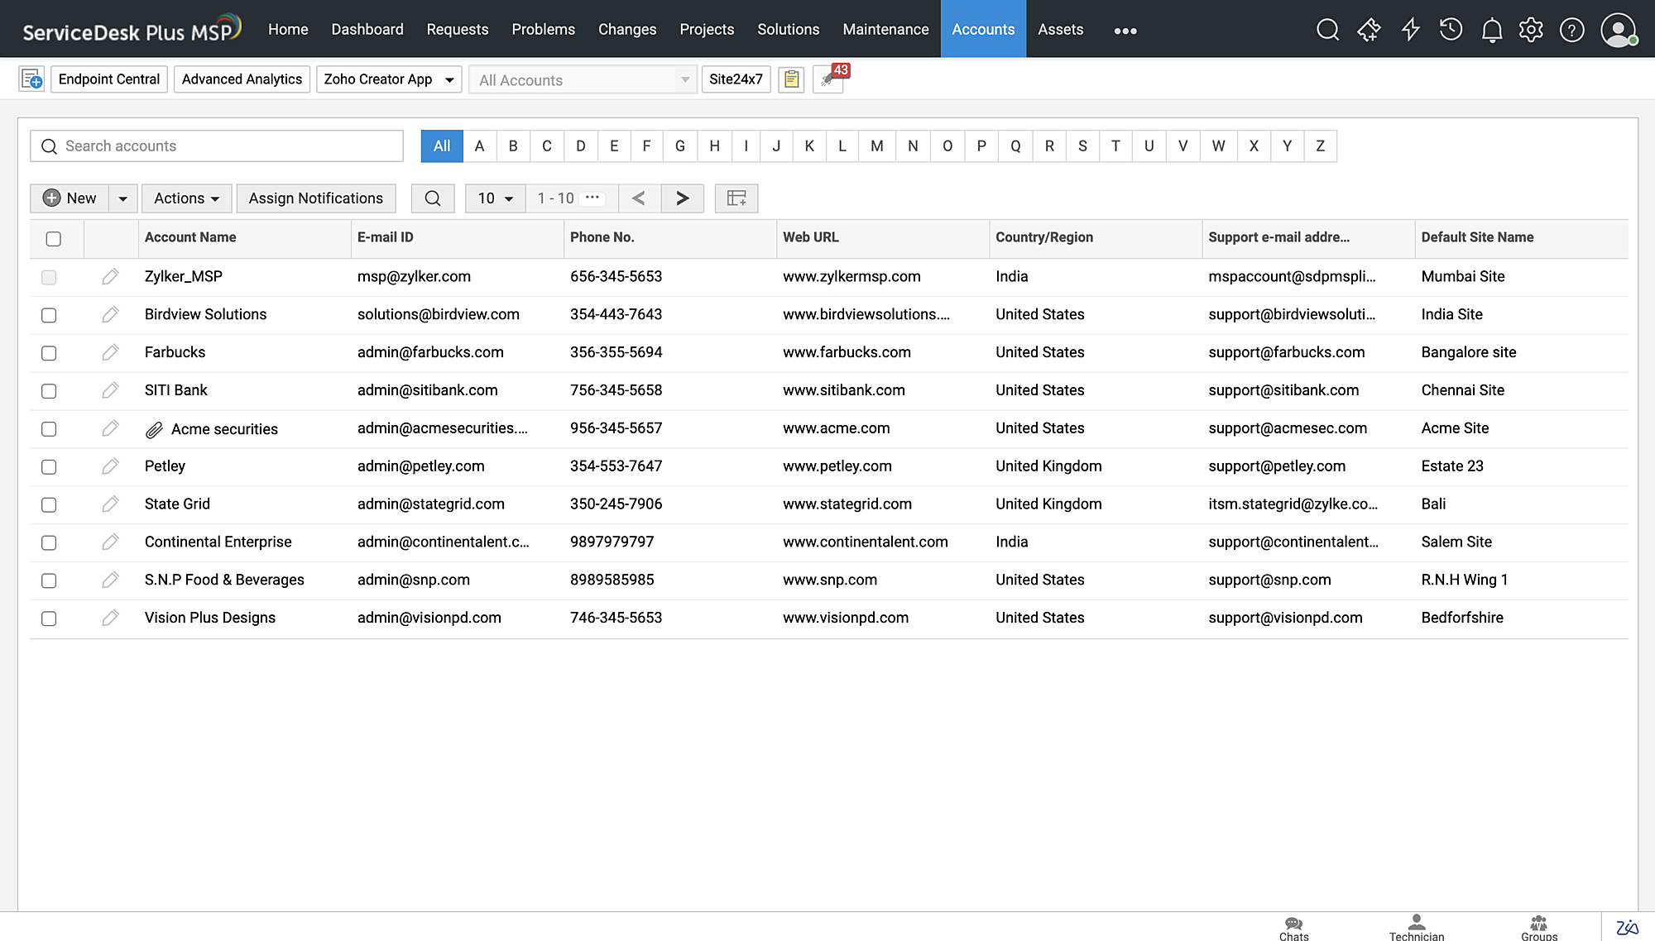Open the recent history clock icon
The height and width of the screenshot is (941, 1655).
(x=1451, y=31)
